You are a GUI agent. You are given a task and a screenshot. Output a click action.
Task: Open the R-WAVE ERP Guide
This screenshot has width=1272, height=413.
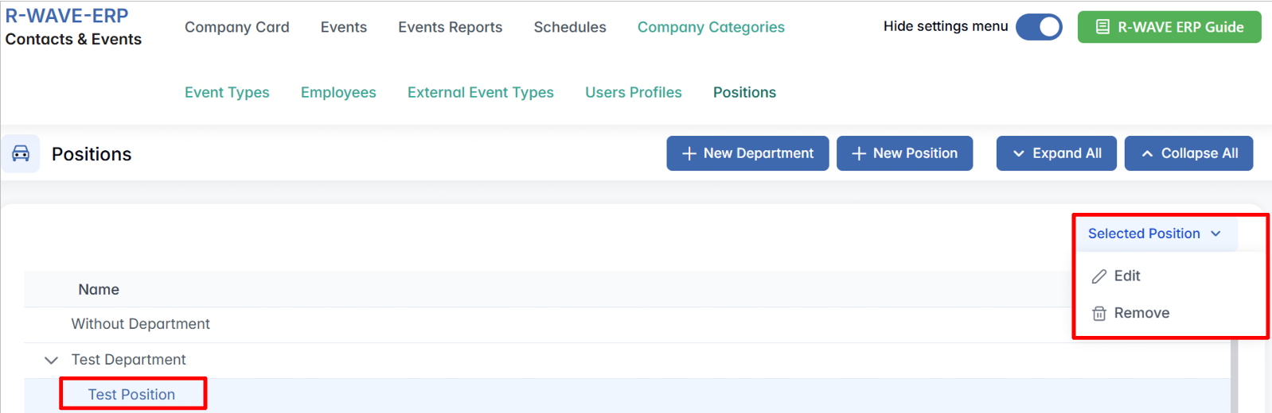pos(1169,27)
